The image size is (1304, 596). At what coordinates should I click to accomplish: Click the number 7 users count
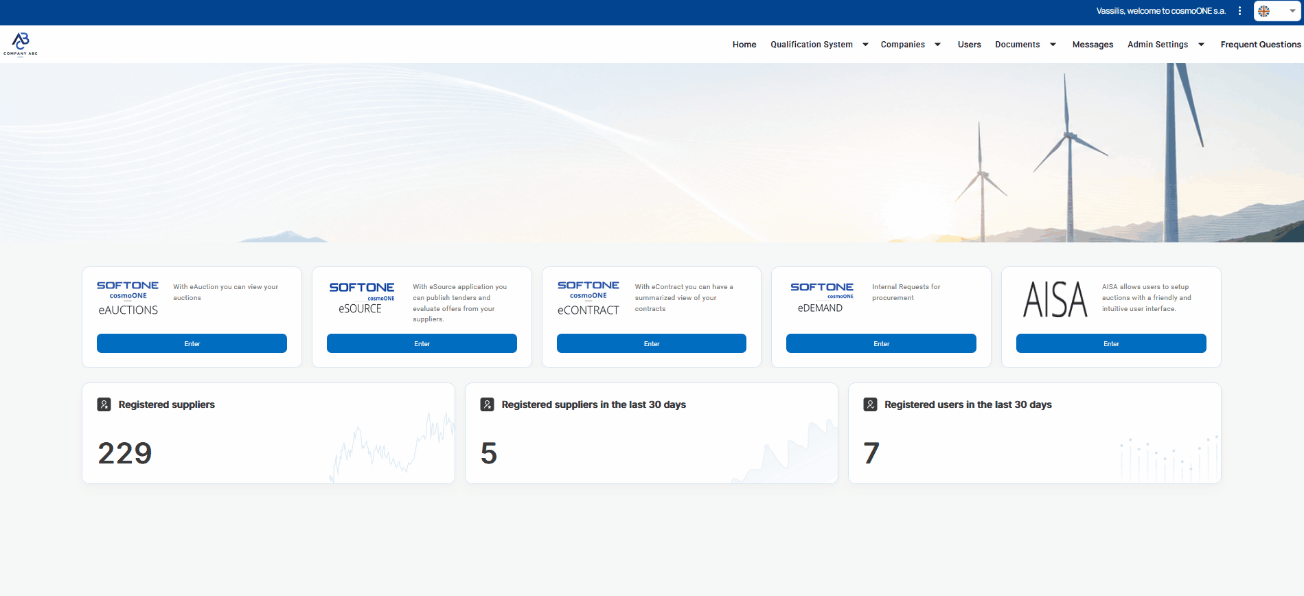(871, 453)
